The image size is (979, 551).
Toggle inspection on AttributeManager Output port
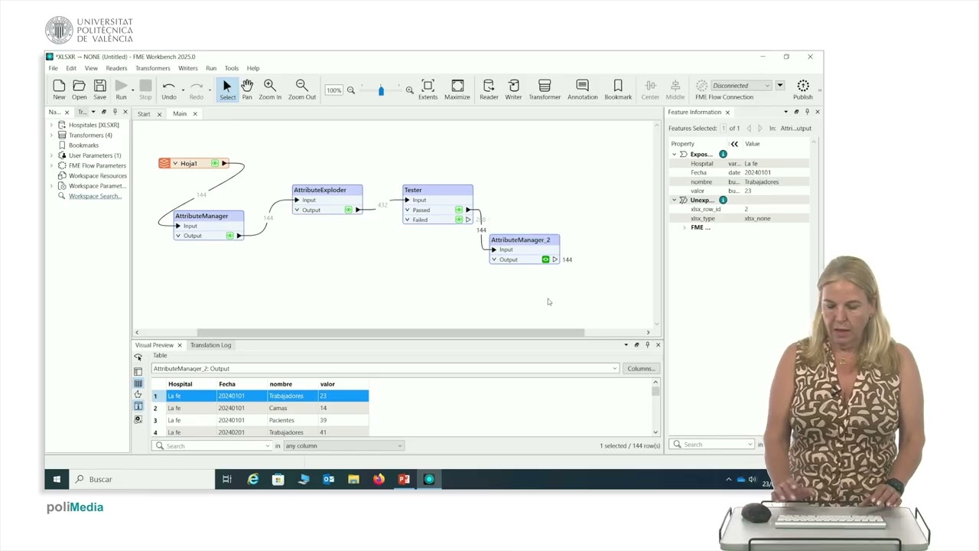[229, 236]
